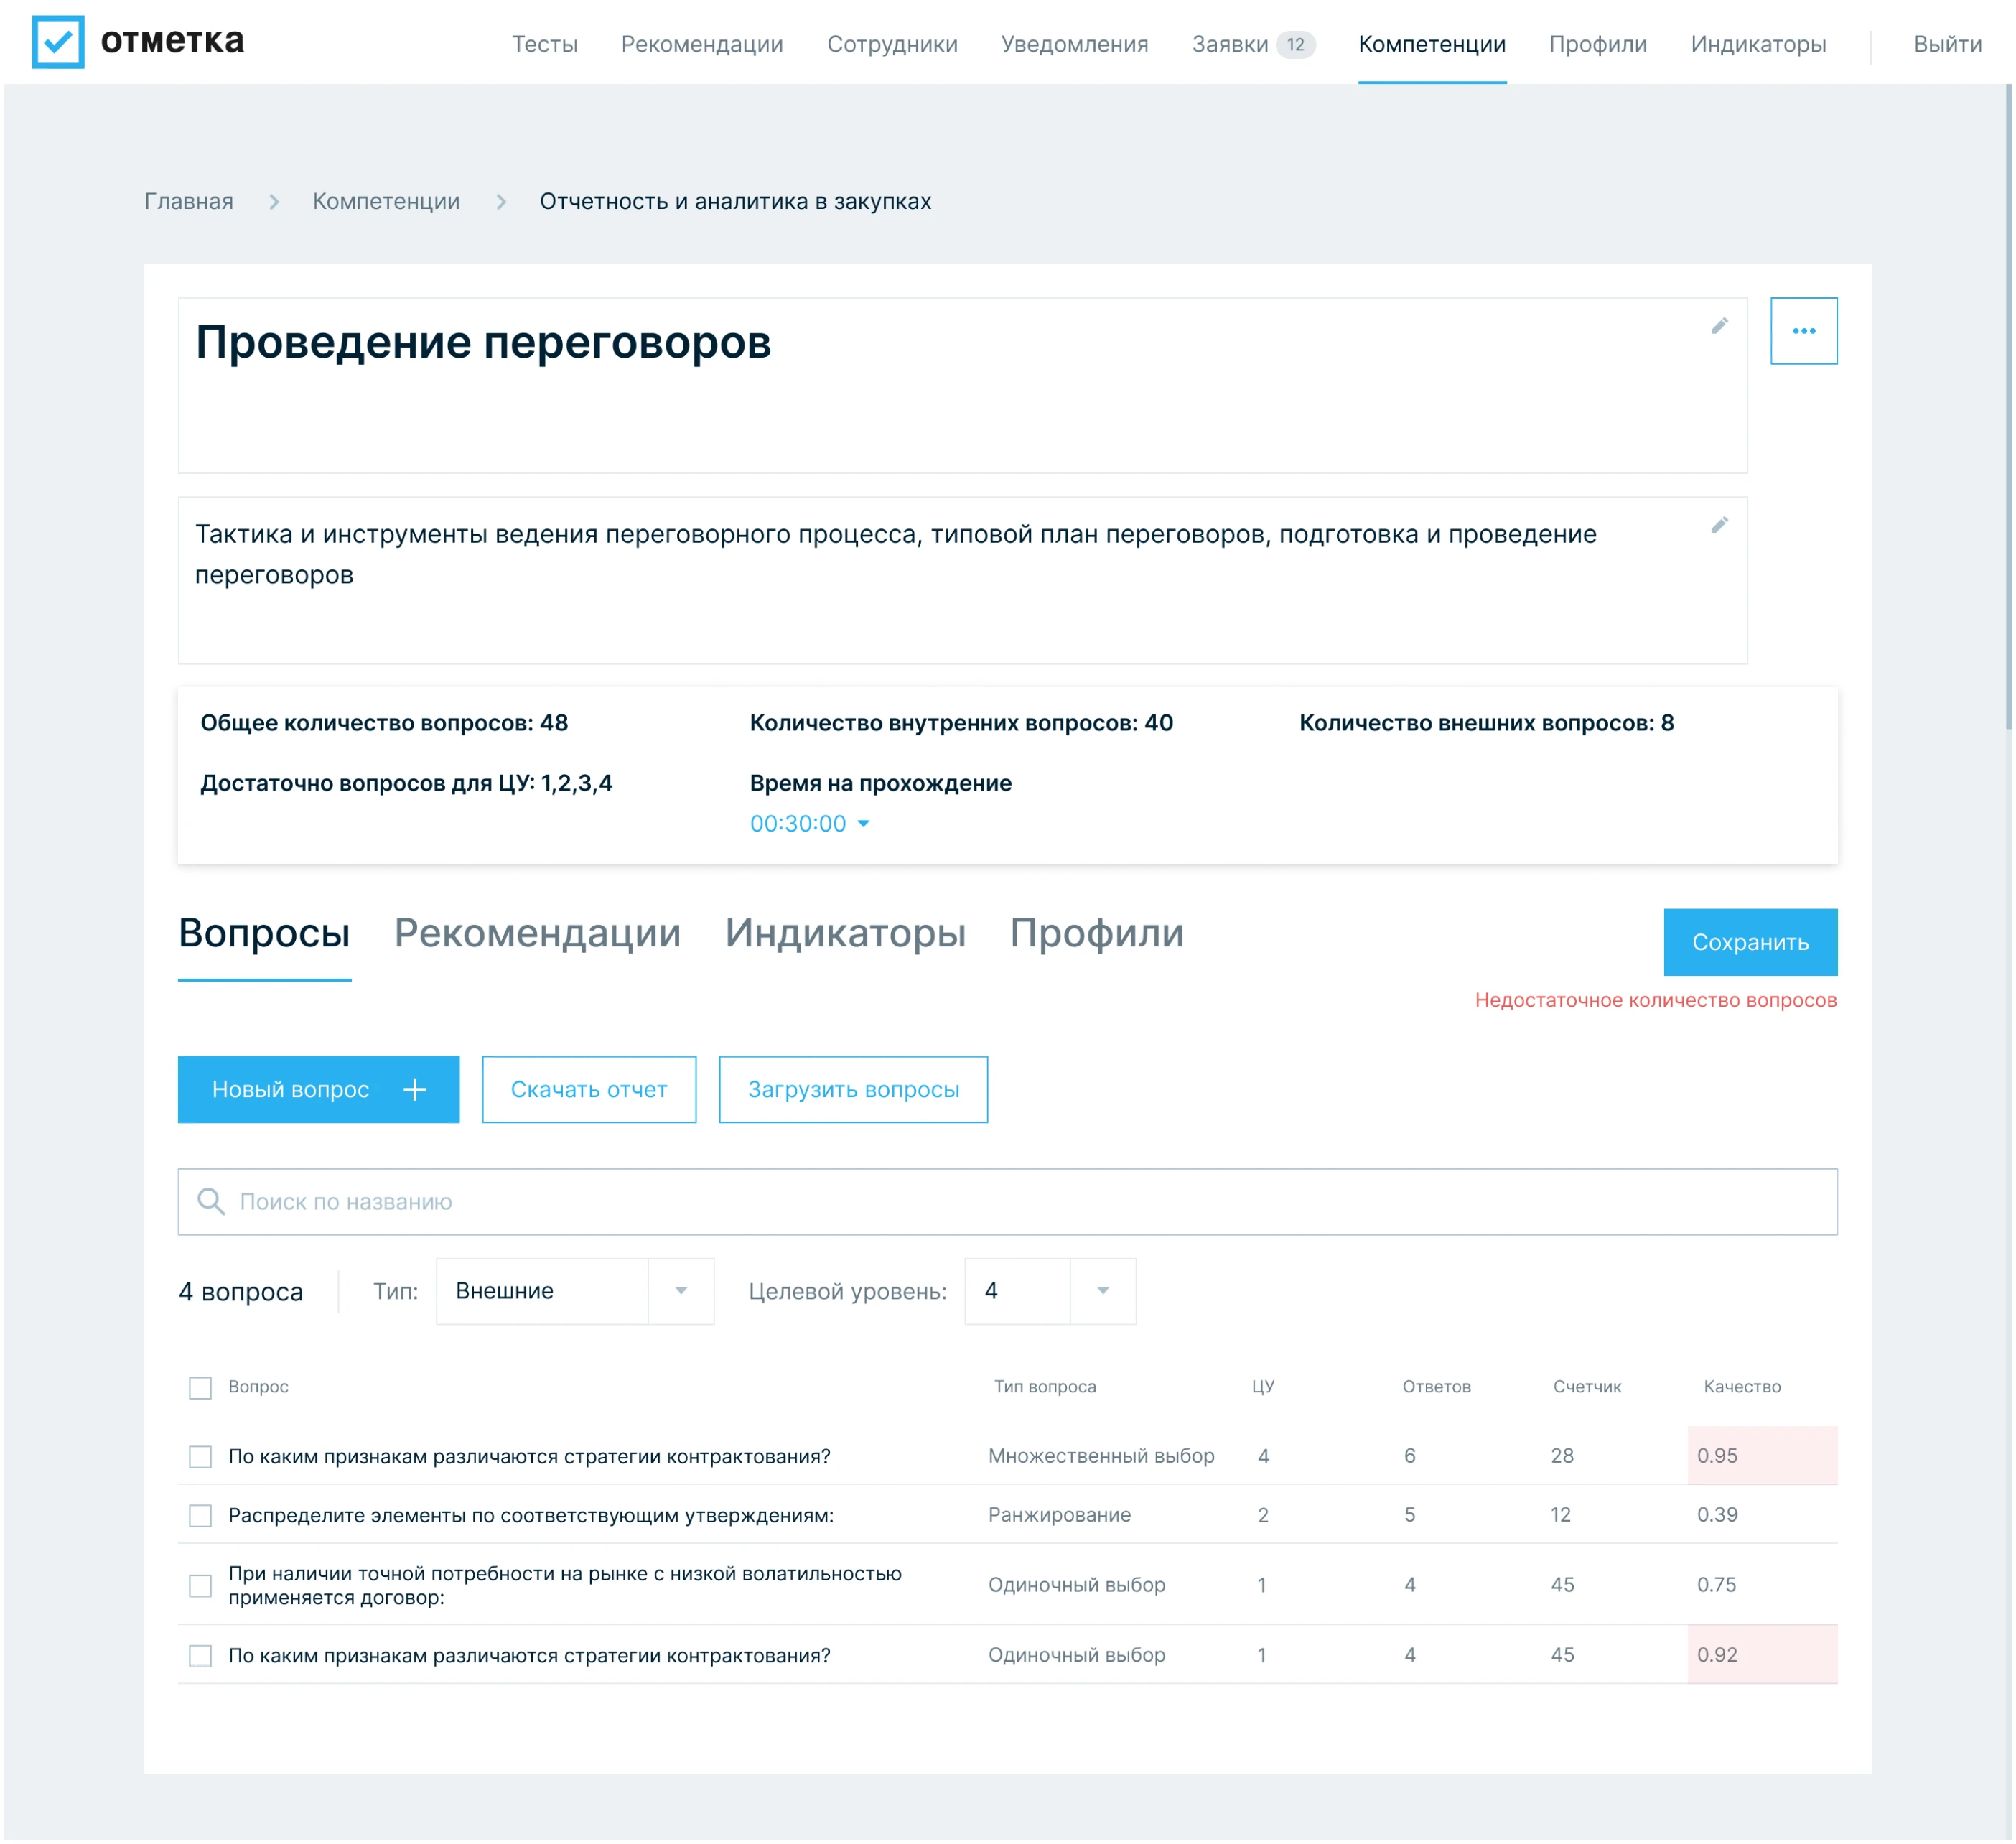Sort by Качество column header

1741,1387
